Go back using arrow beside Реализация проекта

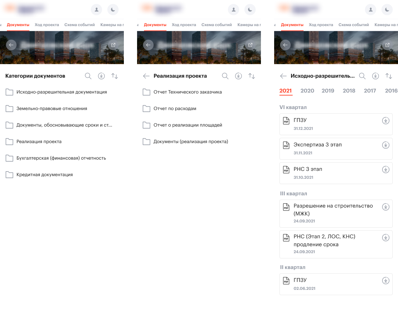point(146,76)
